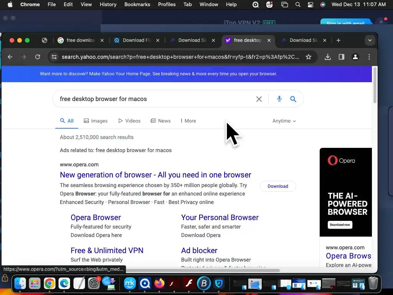Open Chrome downloads icon
Screen dimensions: 393x295
(328, 57)
